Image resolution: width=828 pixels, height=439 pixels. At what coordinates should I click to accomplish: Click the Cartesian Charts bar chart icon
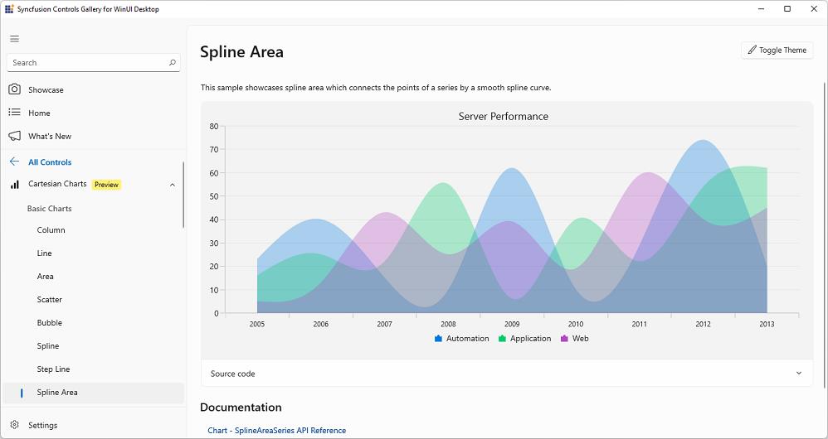coord(14,185)
